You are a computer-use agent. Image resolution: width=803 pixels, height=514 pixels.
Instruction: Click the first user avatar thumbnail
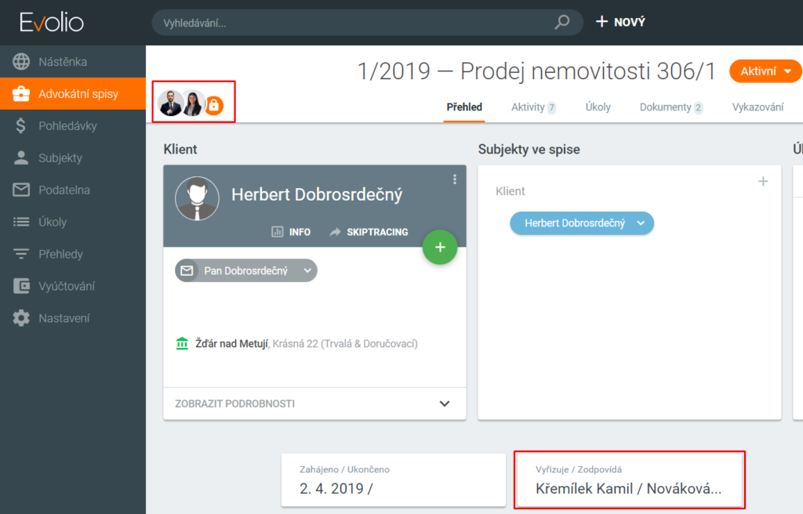point(170,103)
